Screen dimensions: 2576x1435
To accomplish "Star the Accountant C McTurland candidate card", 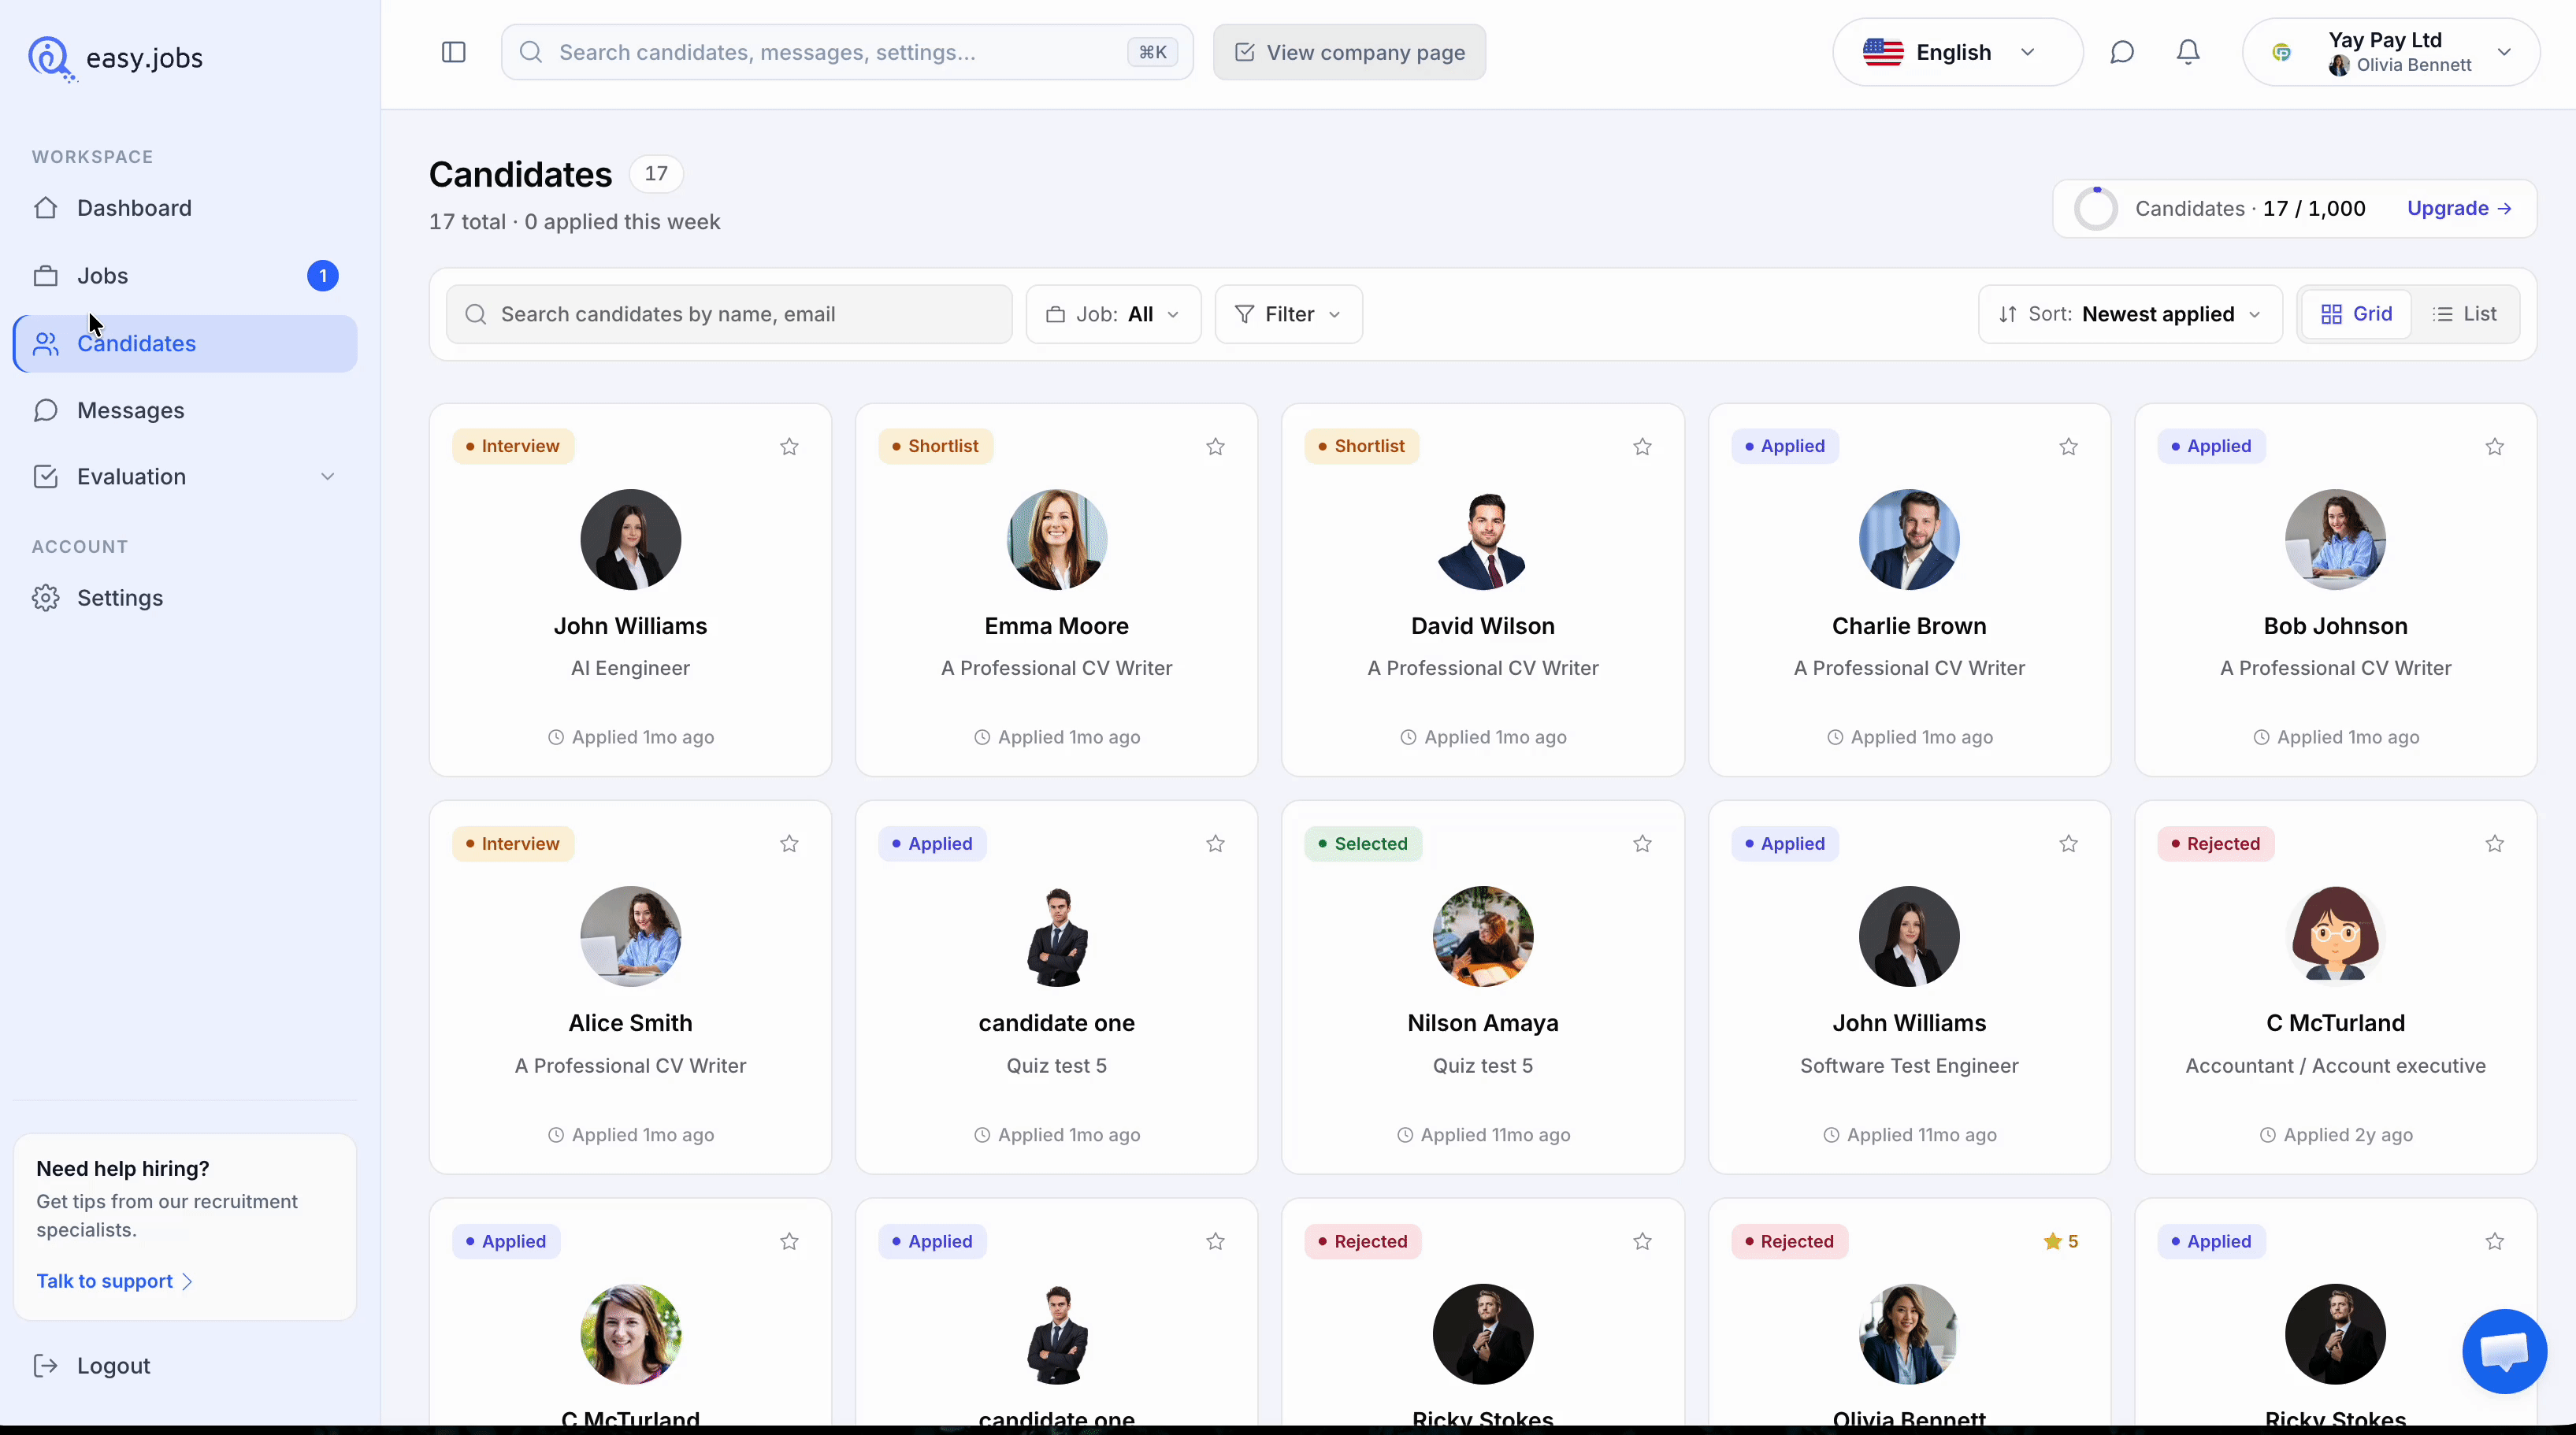I will (2494, 844).
